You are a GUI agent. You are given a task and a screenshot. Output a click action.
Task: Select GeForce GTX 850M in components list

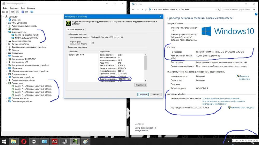point(76,55)
